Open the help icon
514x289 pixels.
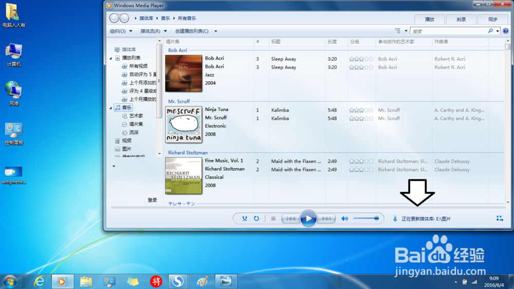506,31
